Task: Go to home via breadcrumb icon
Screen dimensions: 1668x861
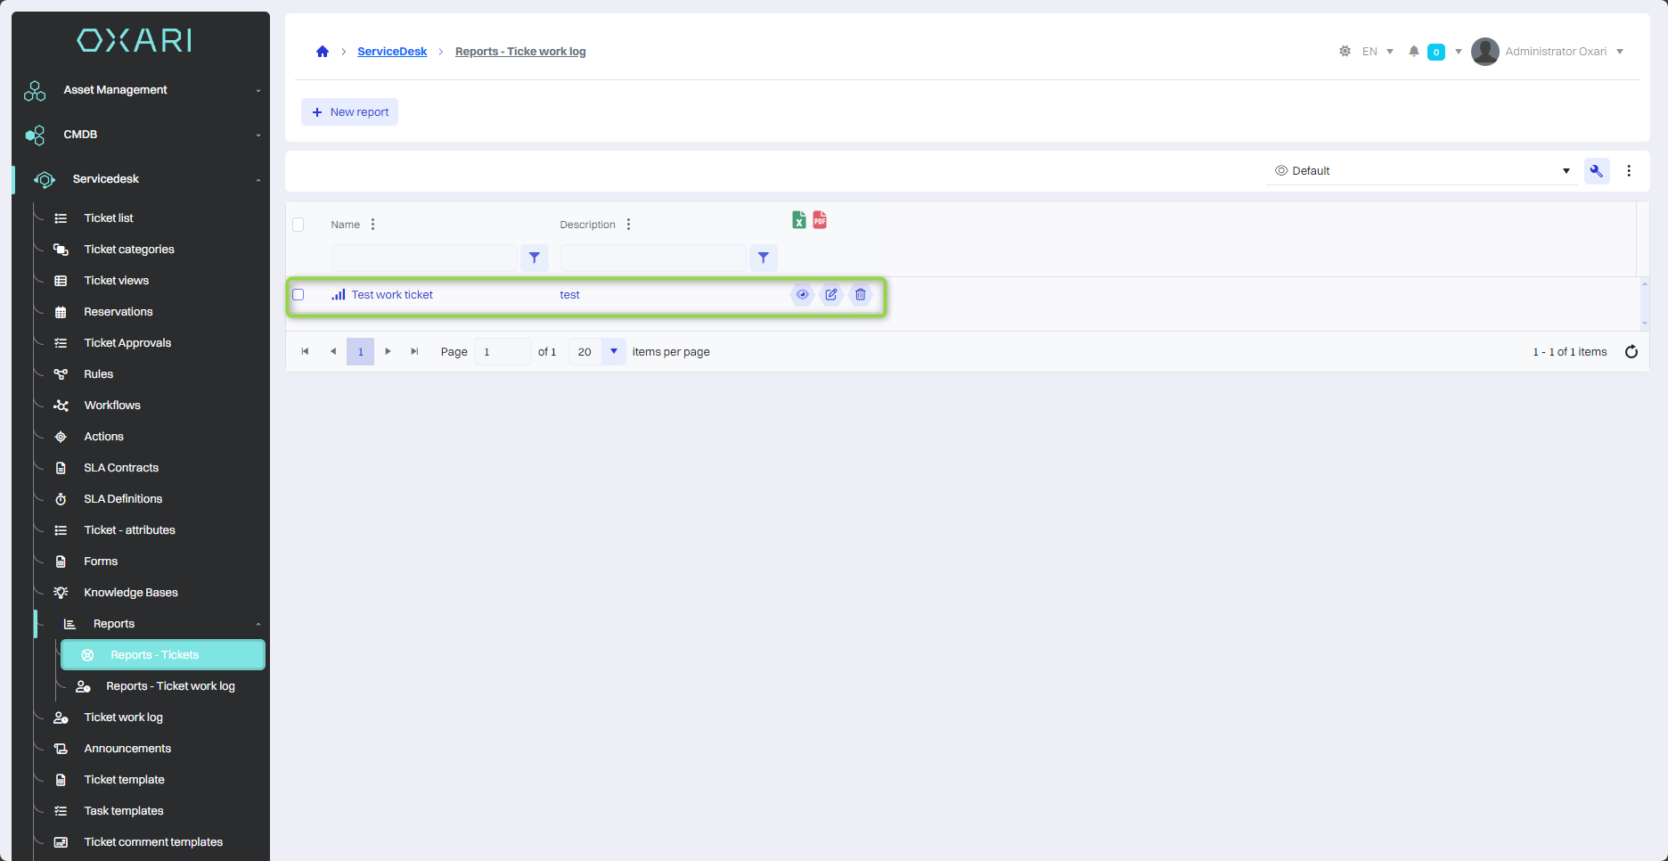Action: (x=323, y=52)
